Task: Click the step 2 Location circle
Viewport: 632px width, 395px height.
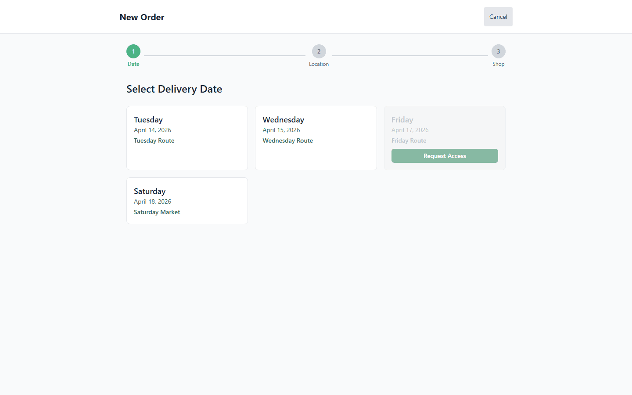Action: pos(319,51)
